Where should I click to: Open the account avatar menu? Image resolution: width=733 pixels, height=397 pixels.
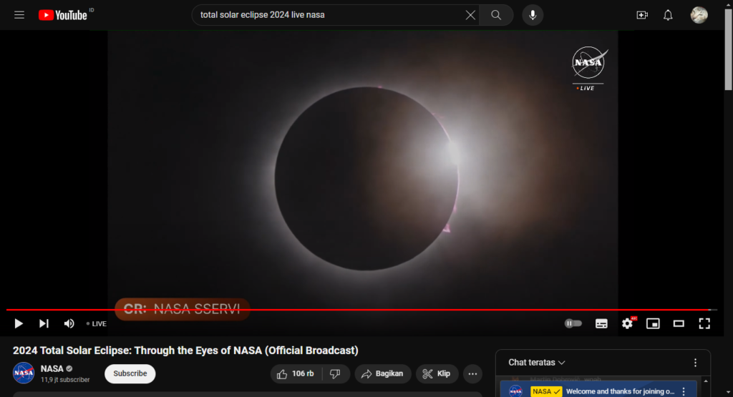[699, 15]
